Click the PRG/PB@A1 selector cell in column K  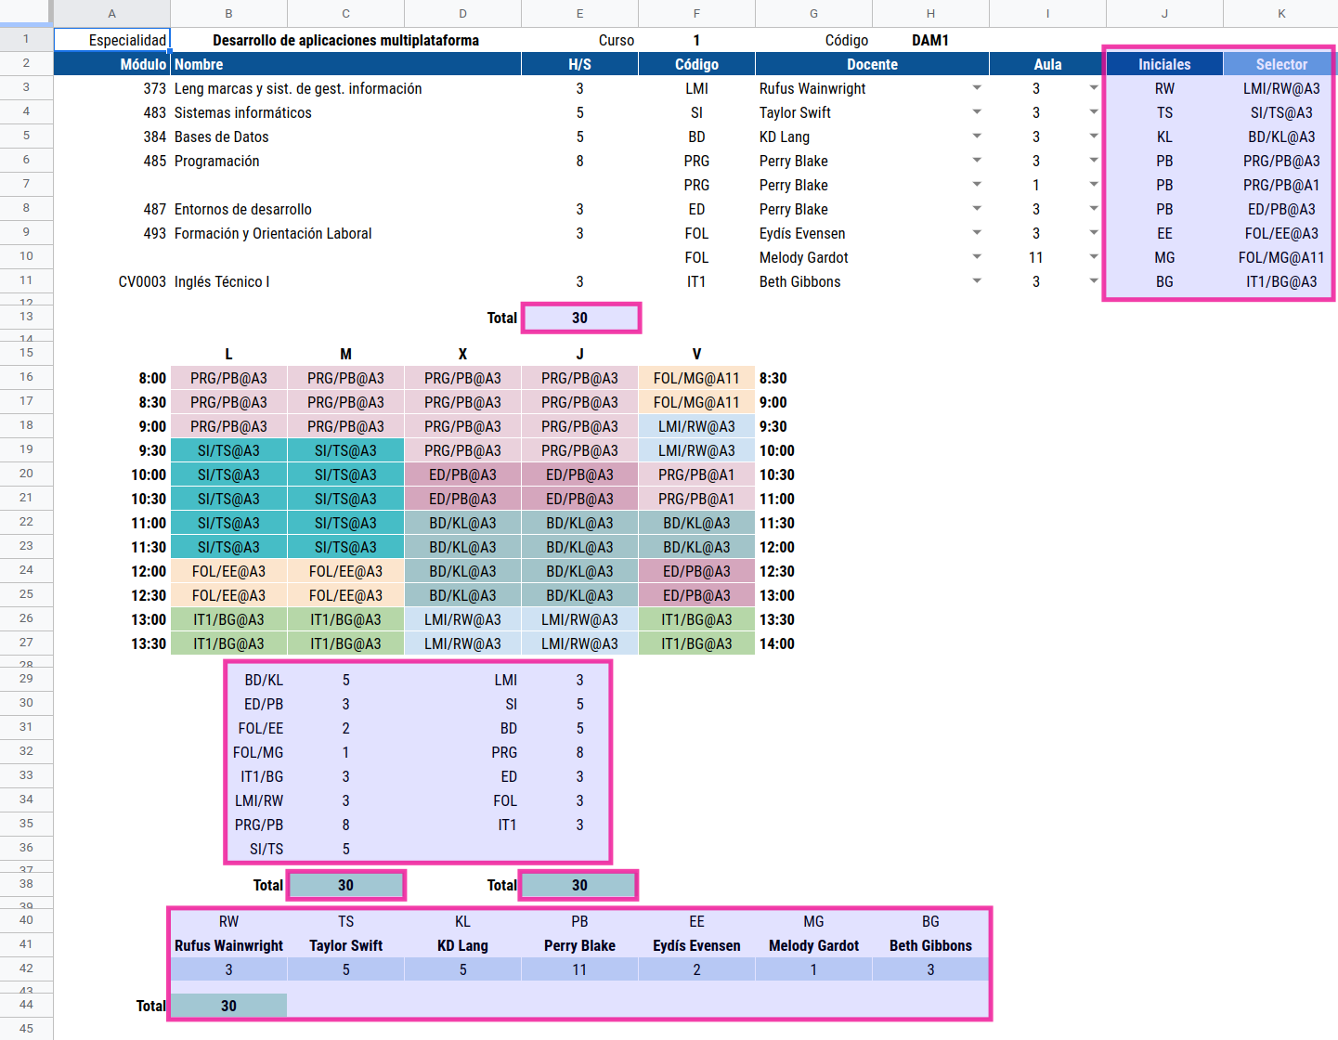[1281, 185]
